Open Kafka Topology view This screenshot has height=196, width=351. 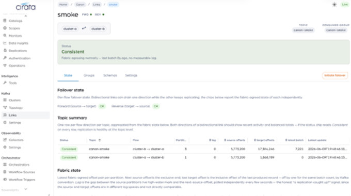[x=15, y=108]
